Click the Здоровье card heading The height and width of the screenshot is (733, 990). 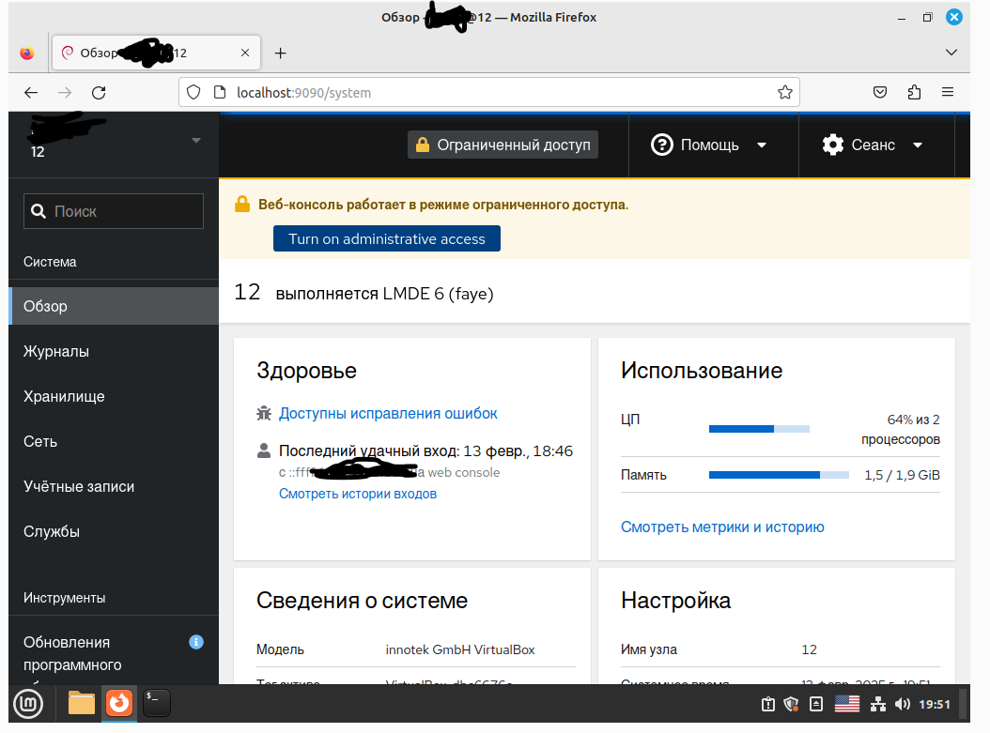point(306,371)
